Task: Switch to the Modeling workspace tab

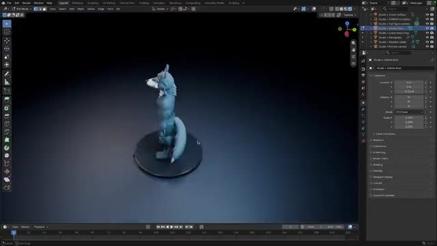Action: (77, 3)
